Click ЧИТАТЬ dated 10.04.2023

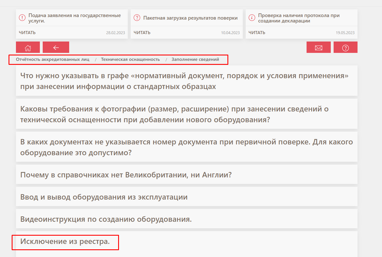pos(142,33)
